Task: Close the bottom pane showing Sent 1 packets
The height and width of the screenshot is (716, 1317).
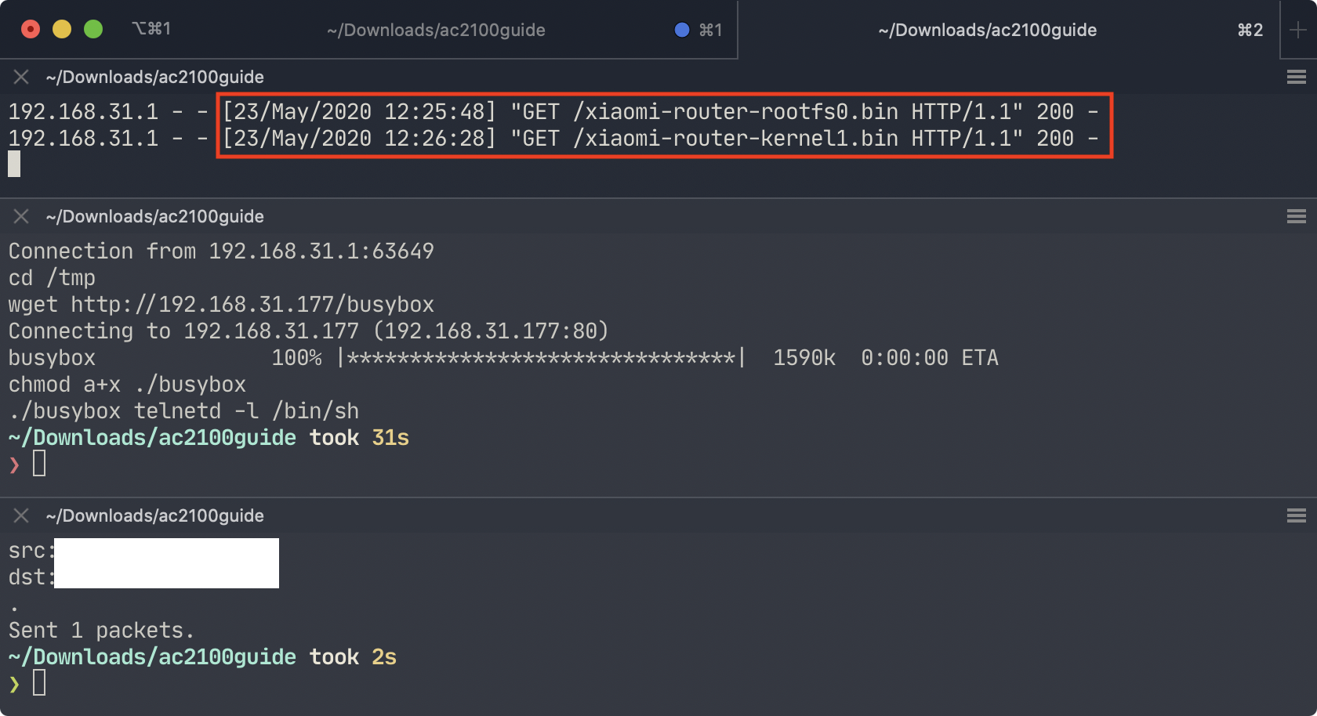Action: point(21,515)
